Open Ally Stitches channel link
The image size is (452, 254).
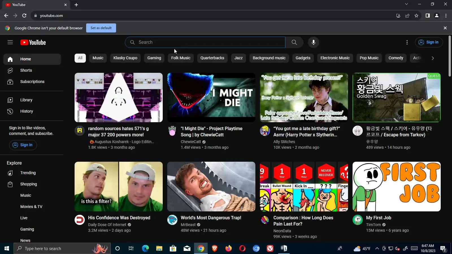(x=284, y=142)
